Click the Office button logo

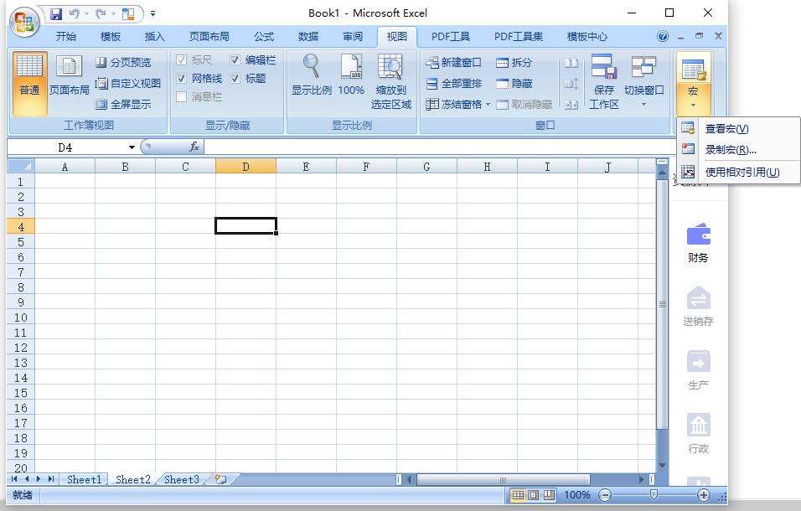tap(25, 22)
